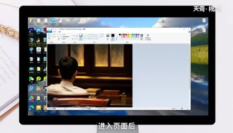Open the Recycle Bin desktop icon
Screen dimensions: 233x133
[x=31, y=59]
